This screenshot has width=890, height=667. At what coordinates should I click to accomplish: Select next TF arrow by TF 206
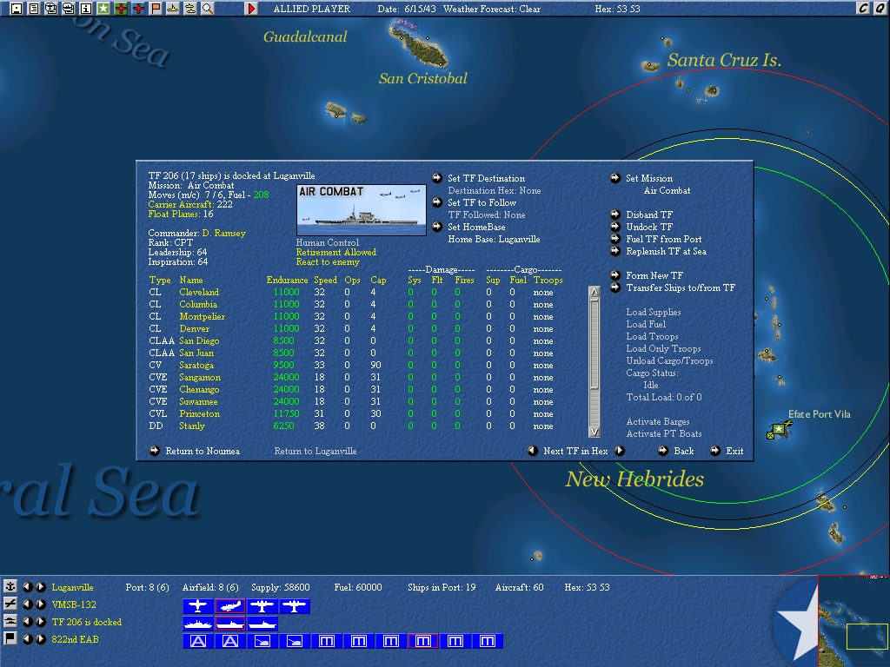click(40, 622)
